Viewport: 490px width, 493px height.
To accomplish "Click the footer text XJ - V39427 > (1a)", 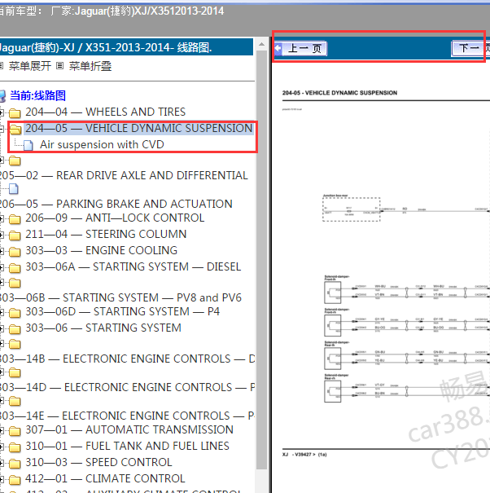I will [304, 455].
